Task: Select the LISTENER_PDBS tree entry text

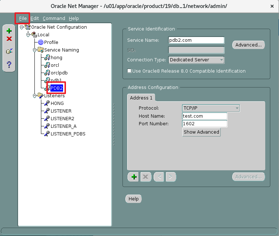Action: (x=68, y=134)
